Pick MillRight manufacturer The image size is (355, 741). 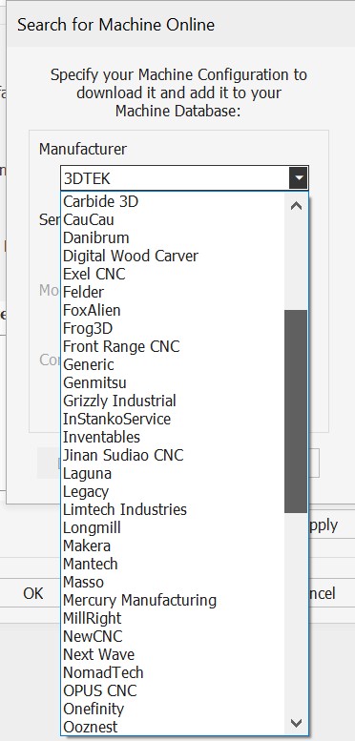pyautogui.click(x=174, y=618)
